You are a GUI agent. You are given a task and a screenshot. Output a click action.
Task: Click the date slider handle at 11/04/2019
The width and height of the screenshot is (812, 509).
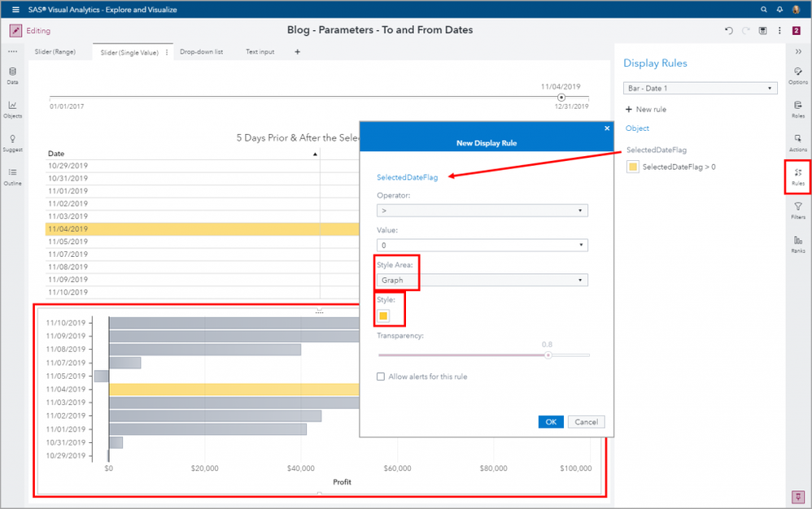click(x=561, y=98)
